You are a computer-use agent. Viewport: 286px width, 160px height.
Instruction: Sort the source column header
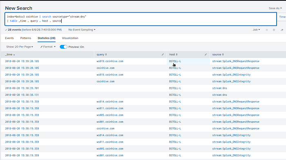218,54
